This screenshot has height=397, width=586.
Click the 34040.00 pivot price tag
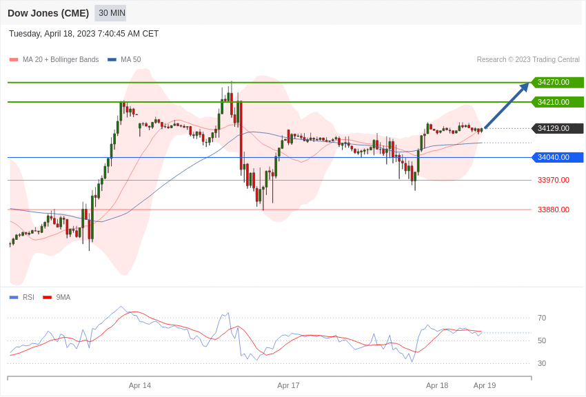click(557, 157)
